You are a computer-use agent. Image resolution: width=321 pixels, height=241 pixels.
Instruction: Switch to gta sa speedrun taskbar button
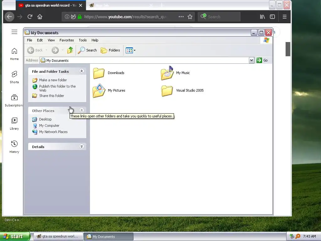(x=58, y=236)
